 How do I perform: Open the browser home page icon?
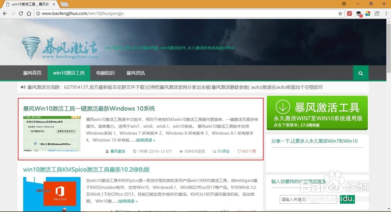point(29,13)
